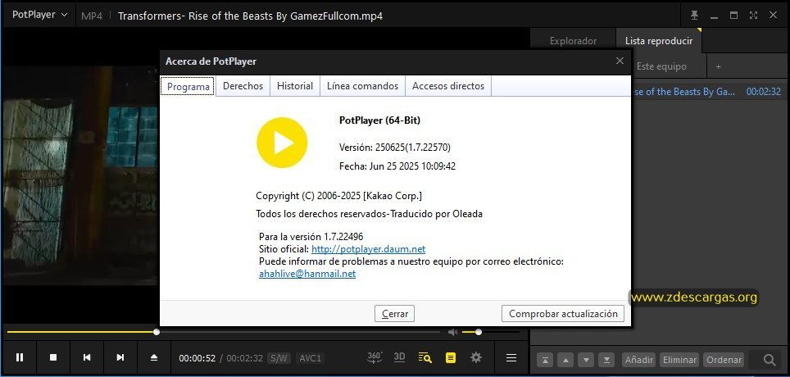Pin the window on top
Image resolution: width=790 pixels, height=377 pixels.
pyautogui.click(x=694, y=15)
